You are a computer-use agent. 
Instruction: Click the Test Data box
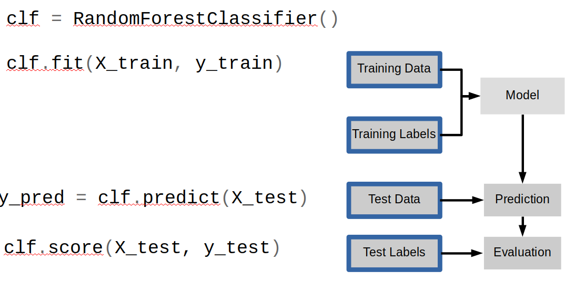394,200
